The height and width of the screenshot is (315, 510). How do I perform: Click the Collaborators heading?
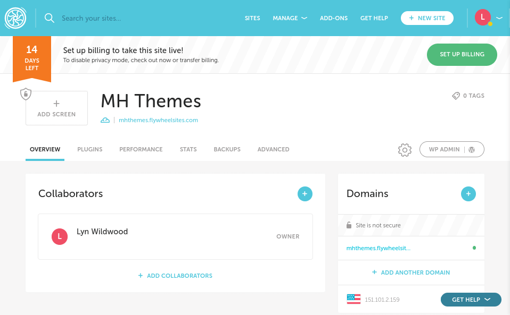coord(71,194)
